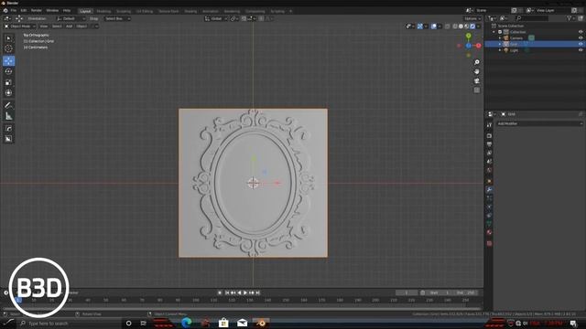The height and width of the screenshot is (329, 586).
Task: Open the viewport Options dropdown
Action: 472,18
